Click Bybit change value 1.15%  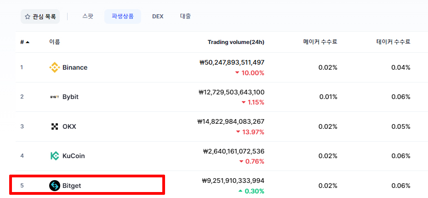point(256,103)
